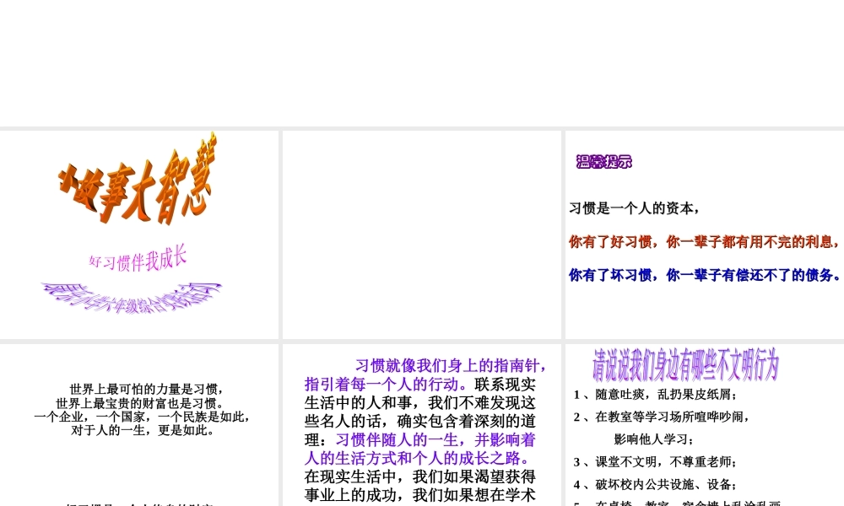Image resolution: width=844 pixels, height=506 pixels.
Task: Open slide starting 世界上最可怕的力量是习惯
Action: (x=139, y=425)
